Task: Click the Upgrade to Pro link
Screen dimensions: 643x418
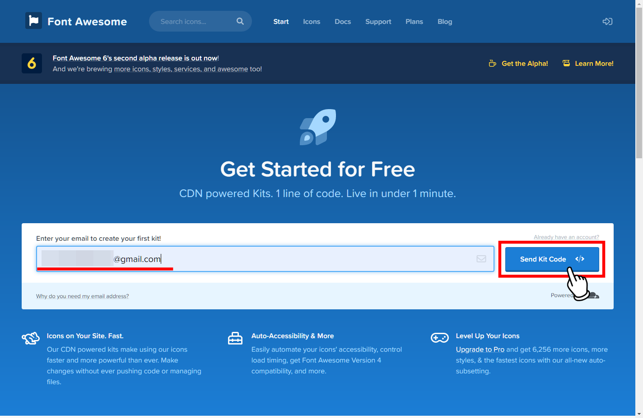Action: (x=480, y=349)
